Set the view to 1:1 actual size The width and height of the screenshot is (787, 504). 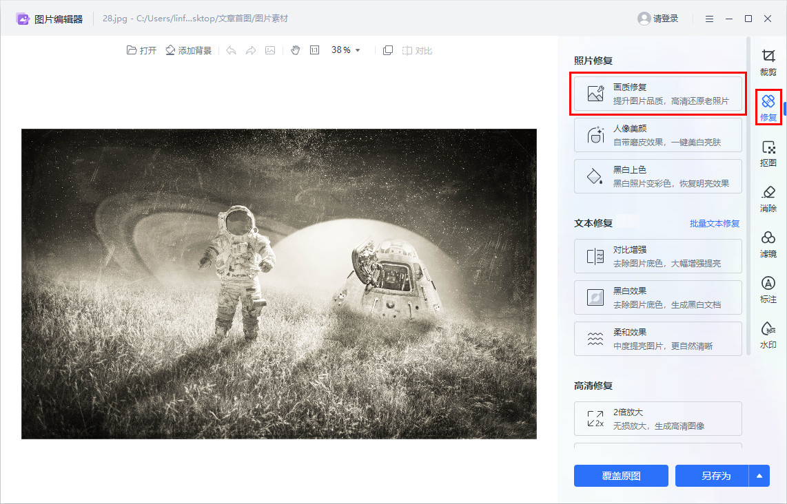point(315,50)
